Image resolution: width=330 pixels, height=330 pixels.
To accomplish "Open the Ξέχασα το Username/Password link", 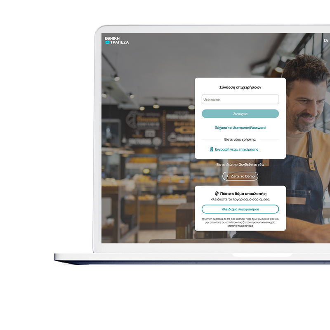I will pyautogui.click(x=240, y=128).
